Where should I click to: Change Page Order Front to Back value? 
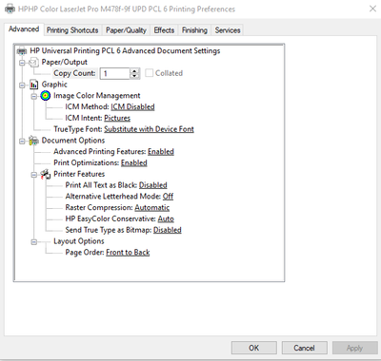pyautogui.click(x=128, y=253)
